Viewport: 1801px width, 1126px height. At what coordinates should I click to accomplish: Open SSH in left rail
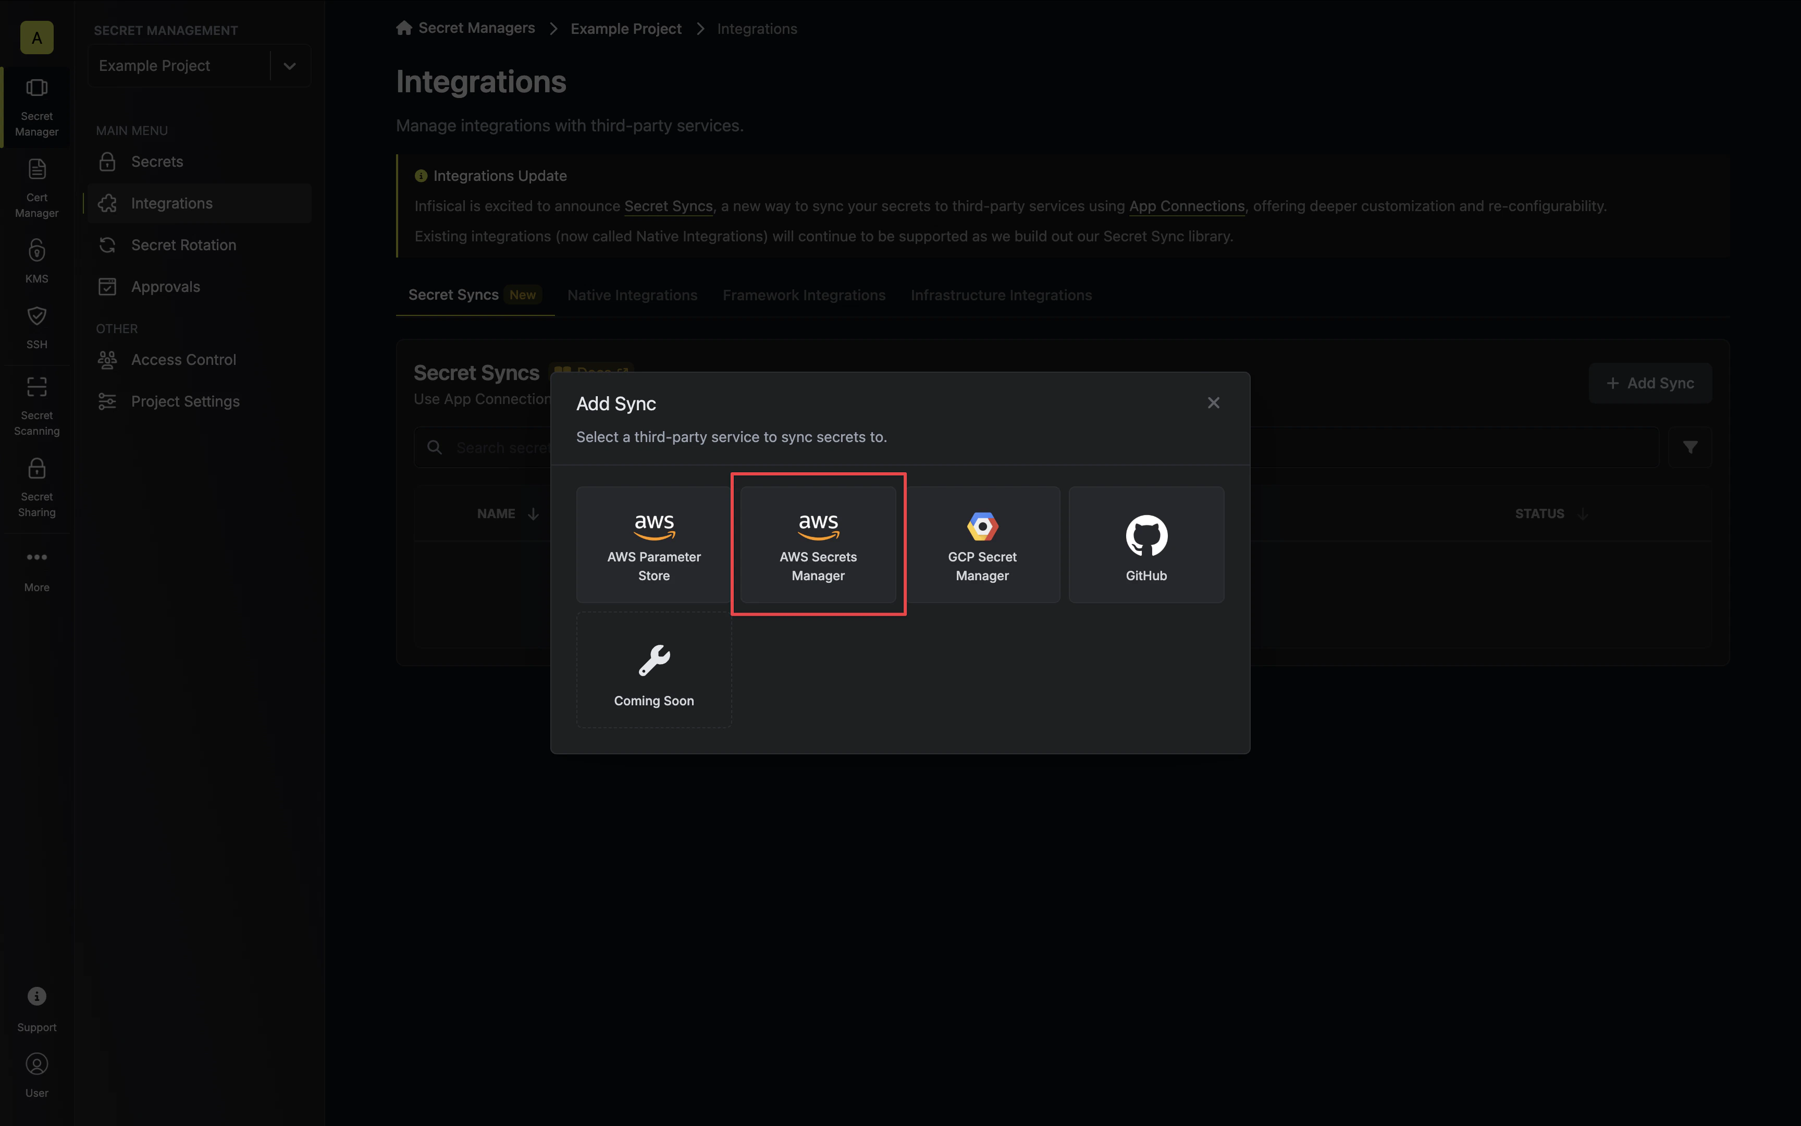pos(36,328)
